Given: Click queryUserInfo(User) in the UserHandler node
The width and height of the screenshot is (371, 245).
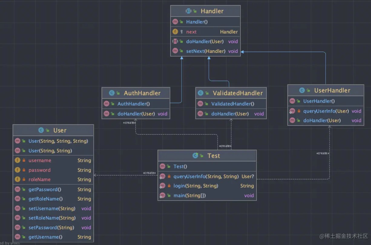Looking at the screenshot, I should [326, 111].
